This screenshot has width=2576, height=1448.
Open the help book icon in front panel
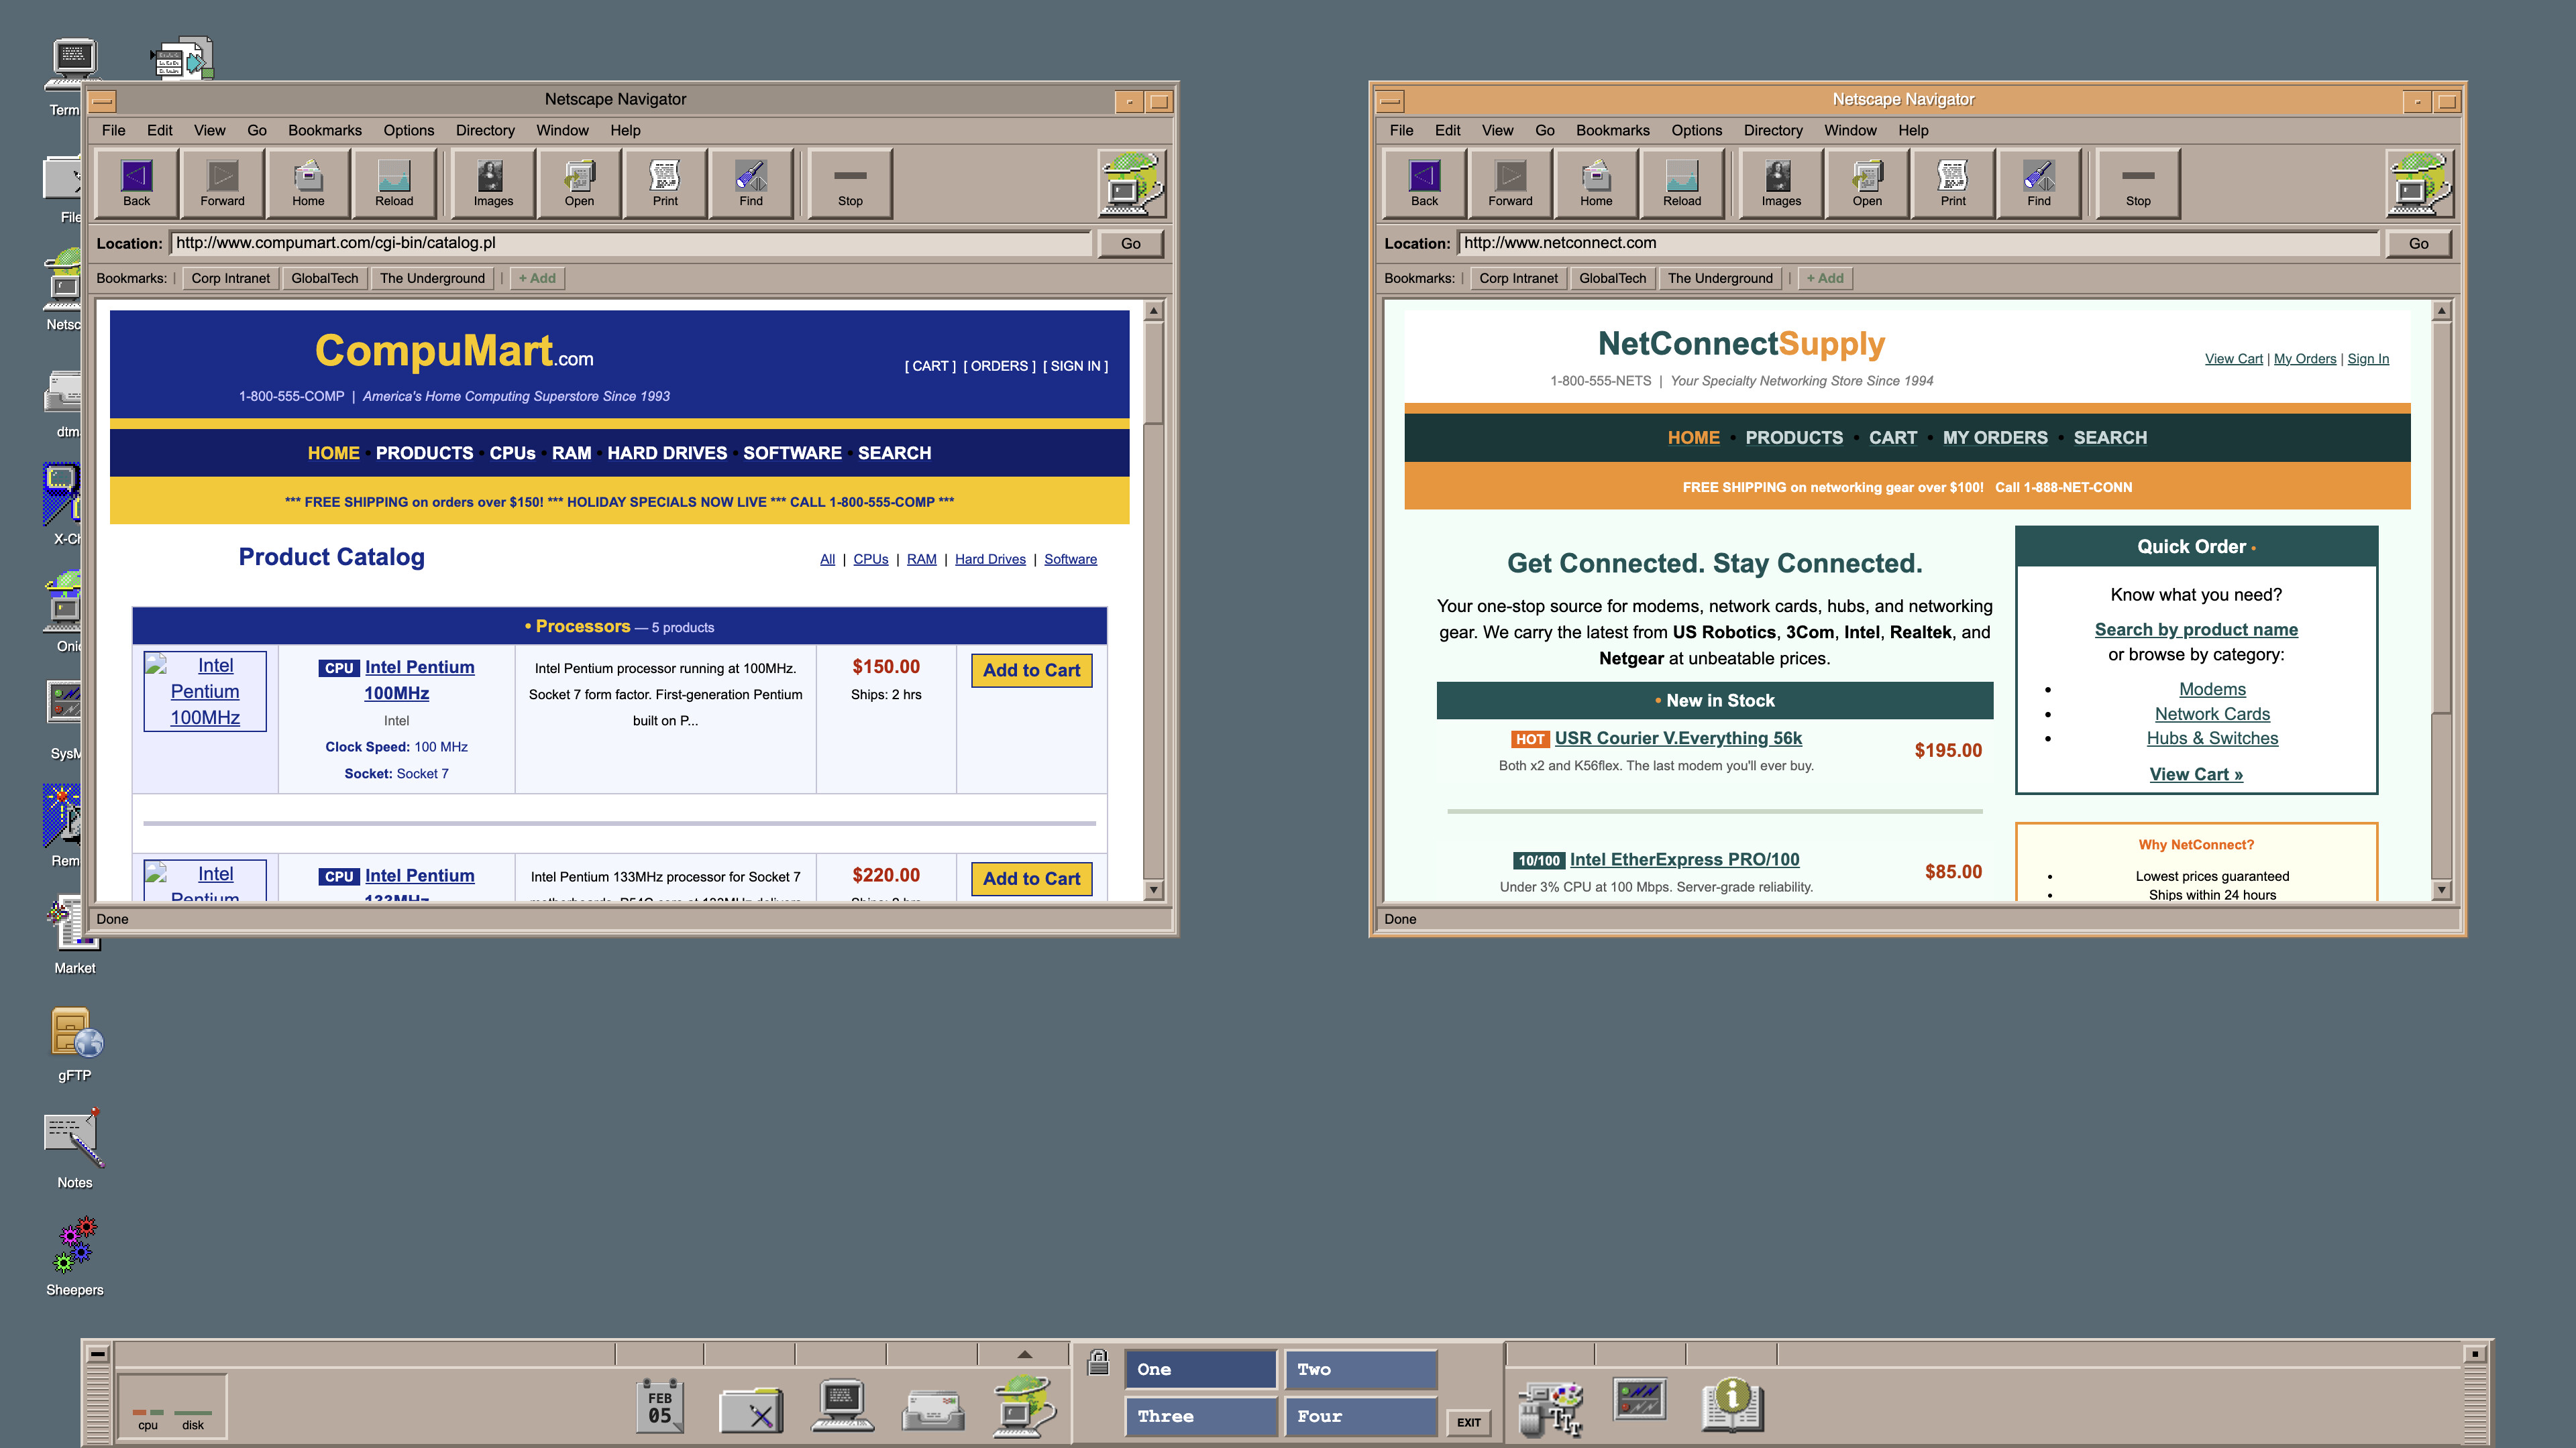pyautogui.click(x=1732, y=1405)
